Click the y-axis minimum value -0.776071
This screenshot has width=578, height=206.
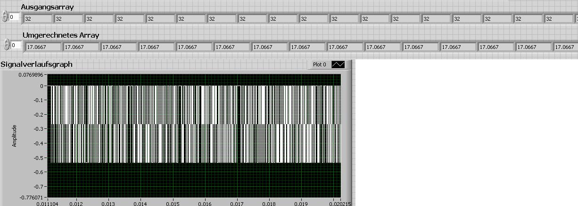(x=32, y=198)
